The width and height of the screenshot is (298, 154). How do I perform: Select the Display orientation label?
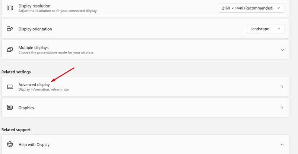[35, 29]
